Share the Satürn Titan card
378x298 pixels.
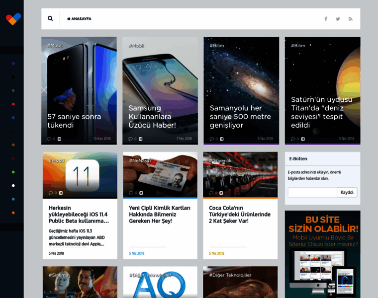[x=303, y=139]
